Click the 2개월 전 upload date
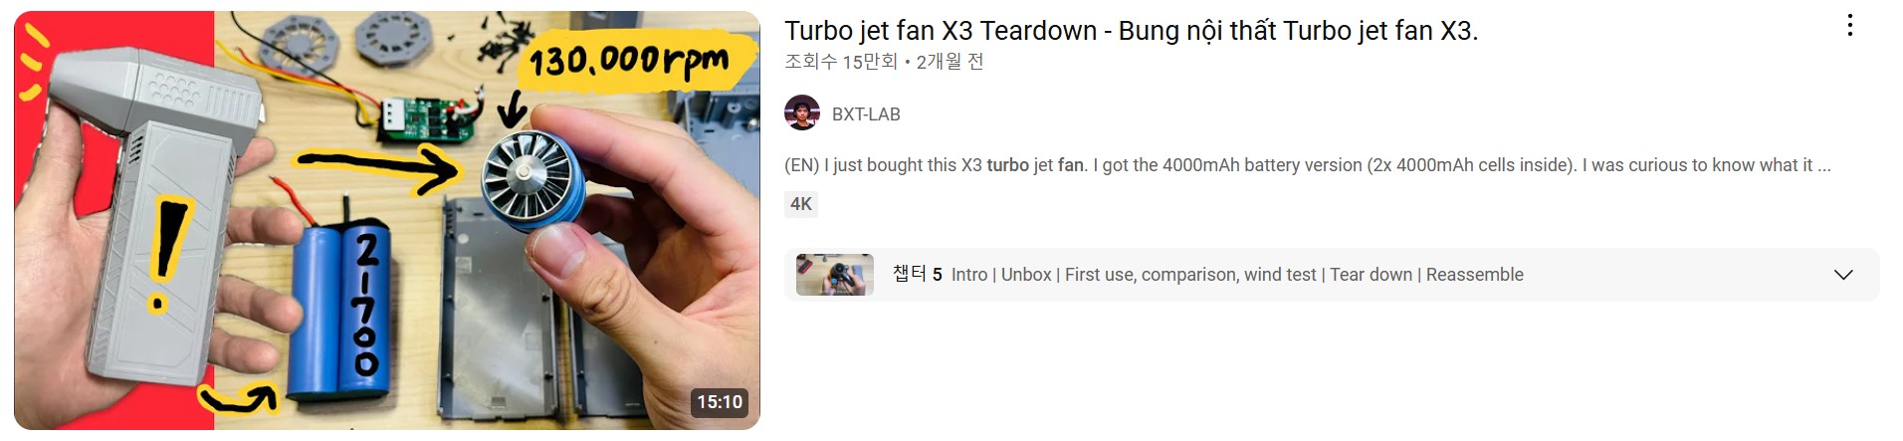1903x441 pixels. tap(950, 62)
